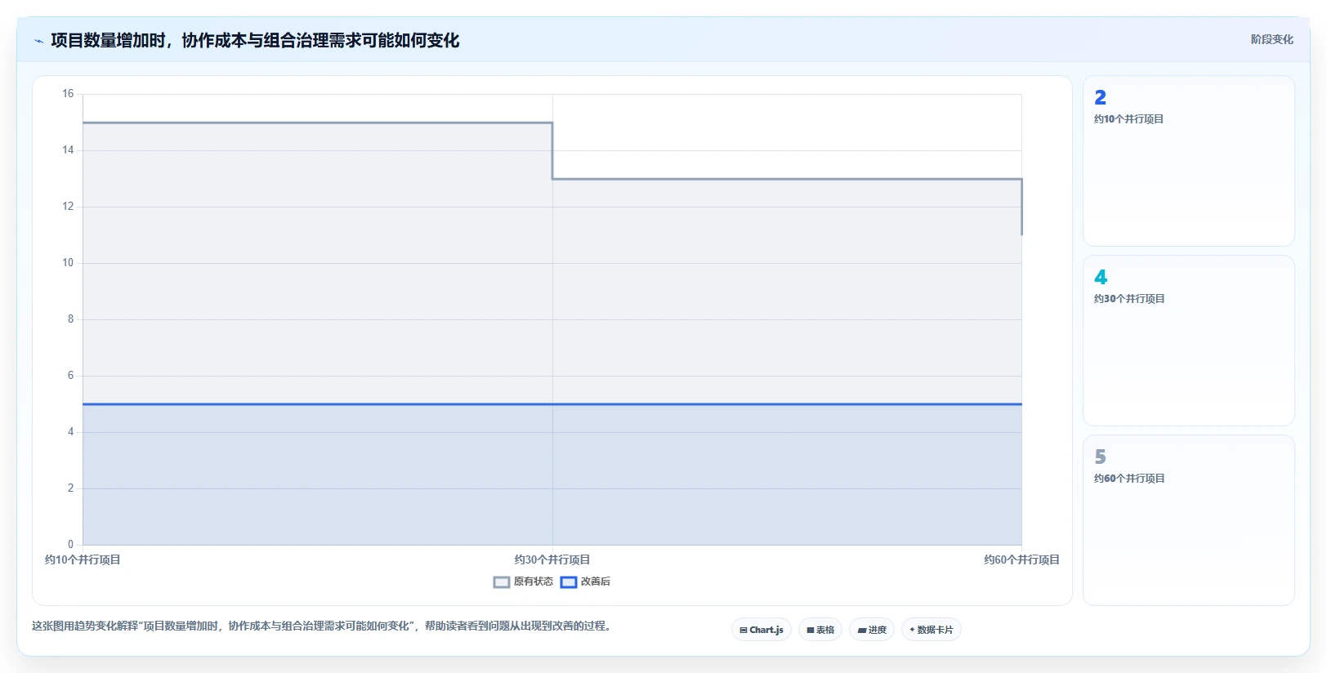Select the data card with value 4
Viewport: 1327px width, 673px height.
(x=1189, y=341)
